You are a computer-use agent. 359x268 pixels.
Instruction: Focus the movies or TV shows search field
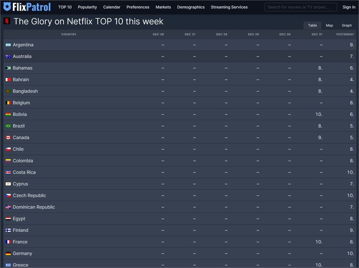point(301,7)
